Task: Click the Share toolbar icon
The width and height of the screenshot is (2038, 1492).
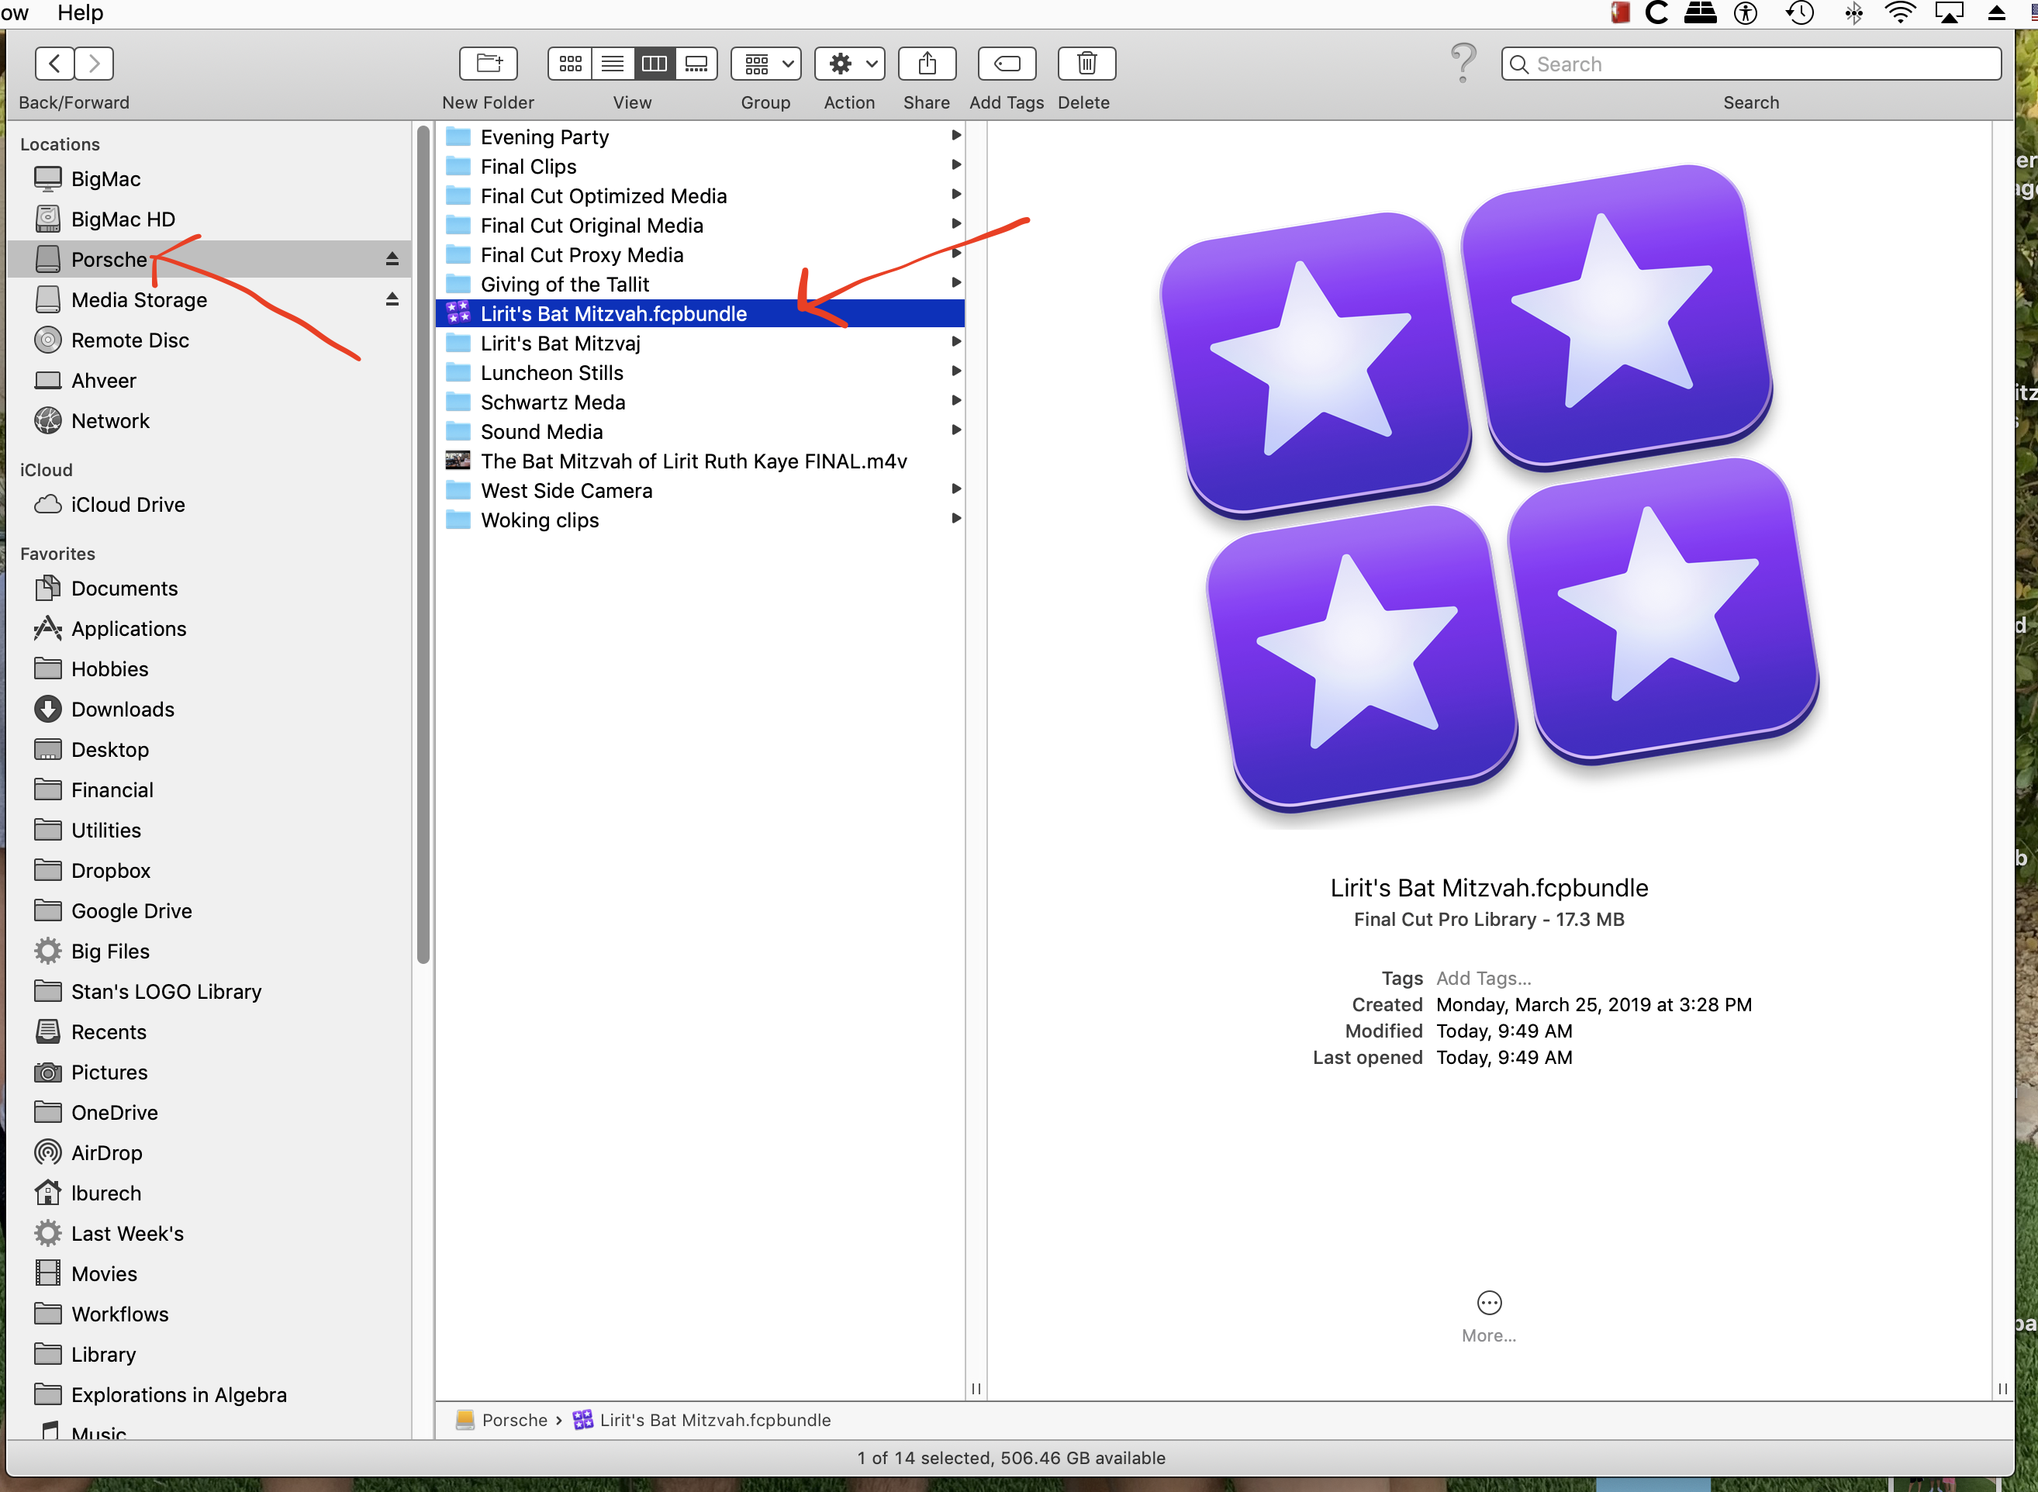Action: pyautogui.click(x=927, y=64)
